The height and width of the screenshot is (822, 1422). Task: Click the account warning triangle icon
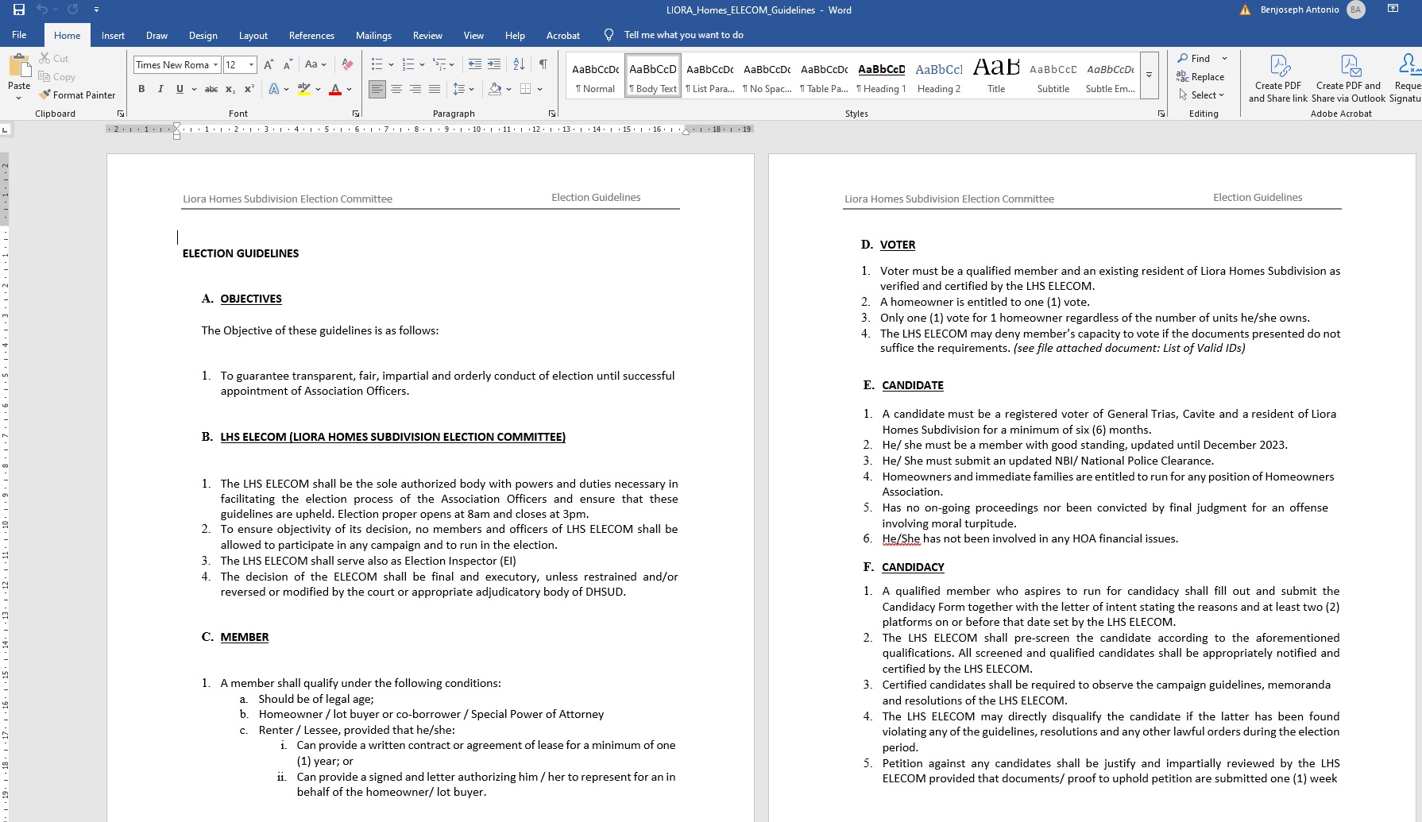pos(1245,10)
